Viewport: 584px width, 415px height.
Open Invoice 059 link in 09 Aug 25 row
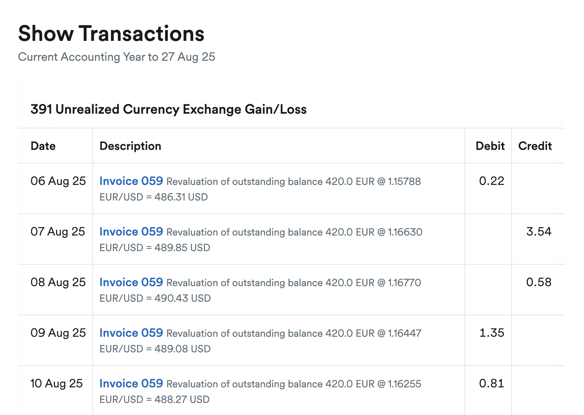131,333
